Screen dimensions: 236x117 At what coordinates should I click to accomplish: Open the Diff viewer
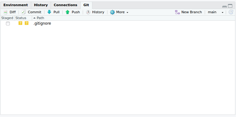tap(10, 12)
